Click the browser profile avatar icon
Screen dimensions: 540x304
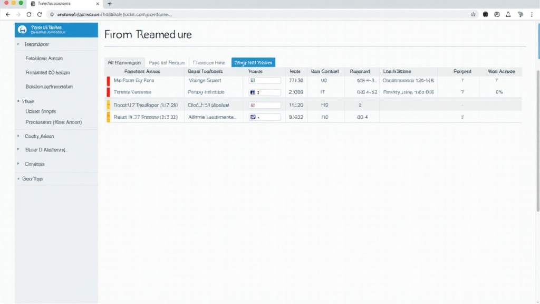(x=519, y=14)
